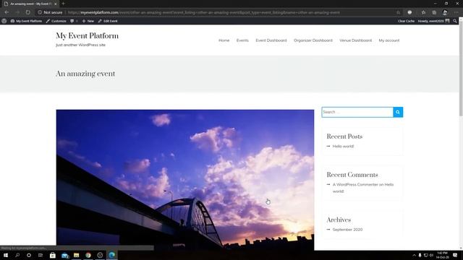Show hidden system tray icons chevron
463x260 pixels.
[414, 255]
